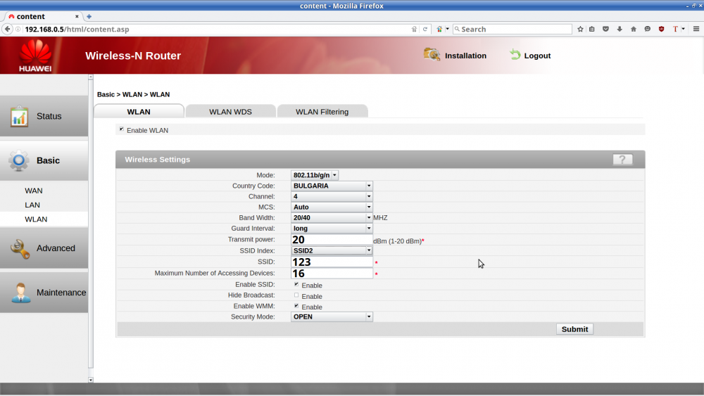
Task: Click the Status chart icon in sidebar
Action: [19, 117]
